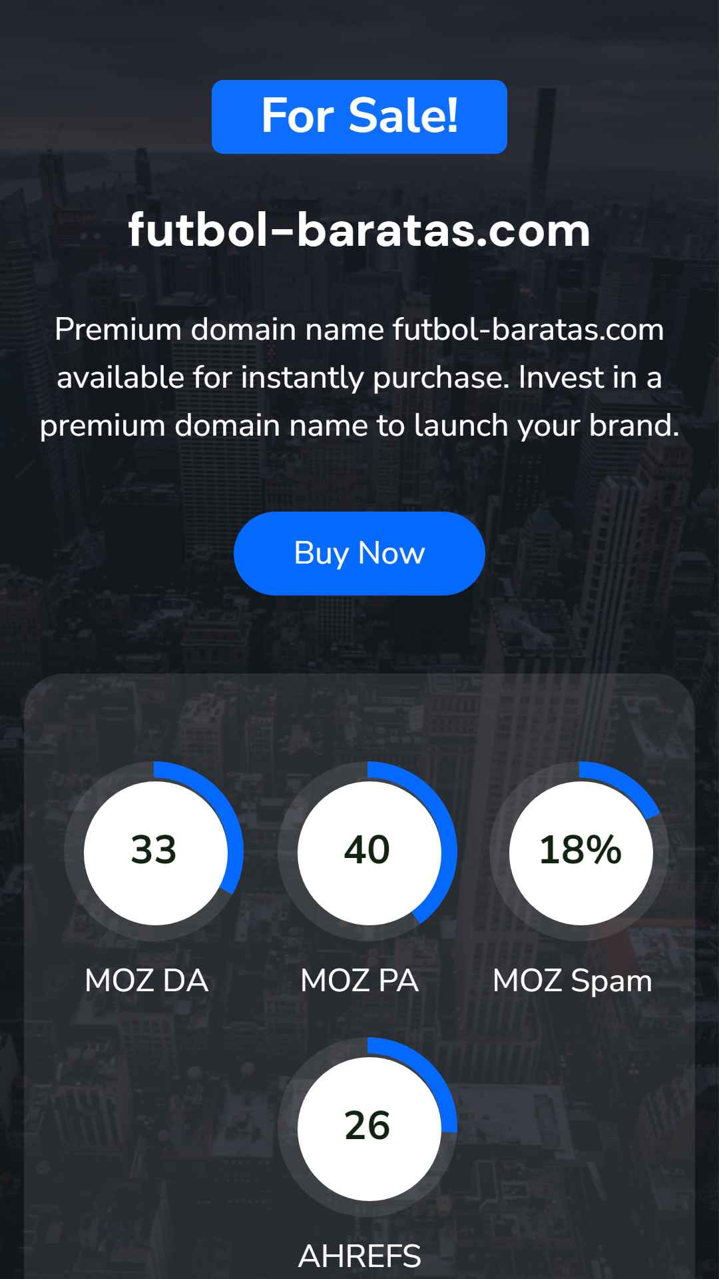The height and width of the screenshot is (1279, 719).
Task: Click the blue For Sale! badge
Action: tap(359, 117)
